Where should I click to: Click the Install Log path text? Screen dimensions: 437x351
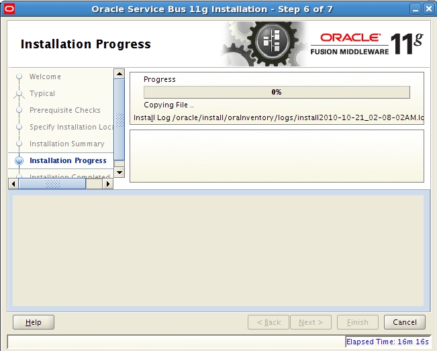pyautogui.click(x=279, y=117)
